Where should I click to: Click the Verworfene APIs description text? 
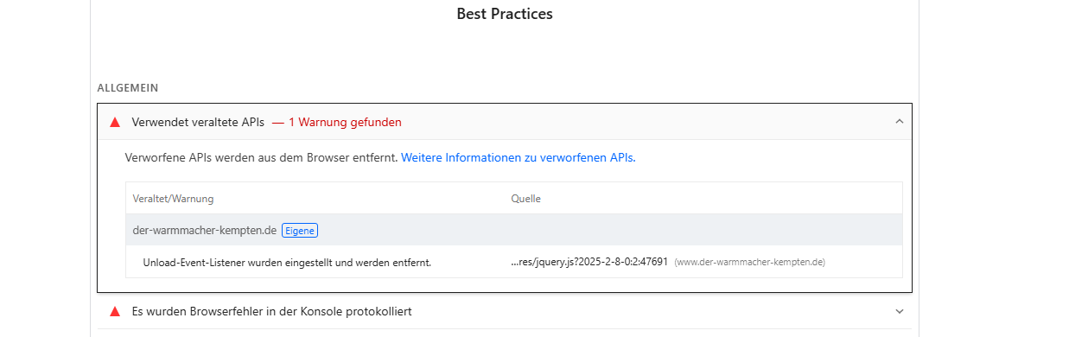tap(262, 158)
